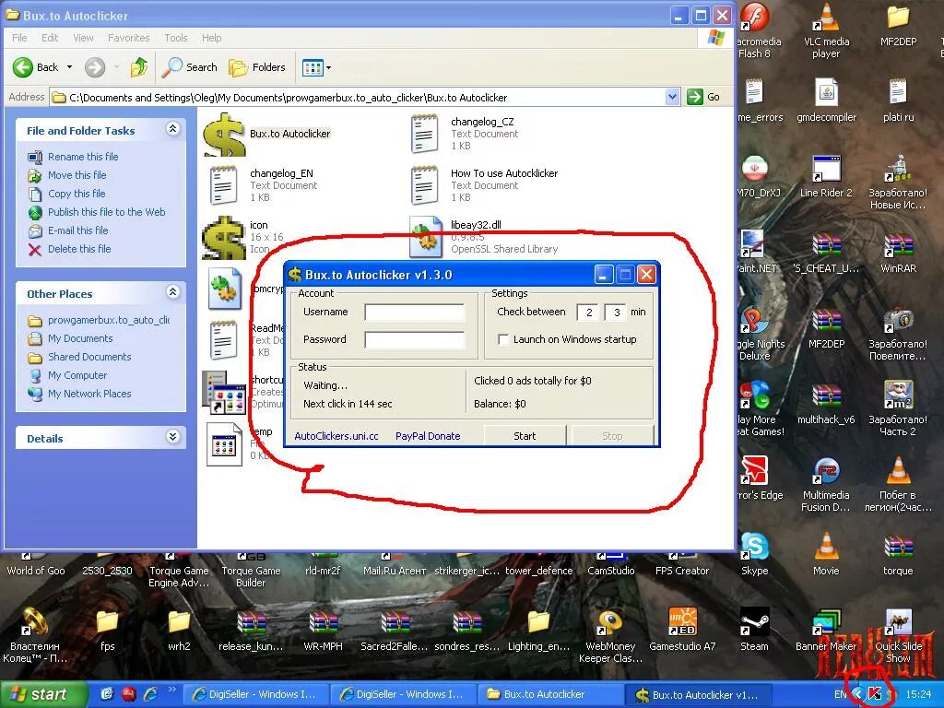Click the Username input field
The width and height of the screenshot is (944, 708).
pyautogui.click(x=414, y=313)
